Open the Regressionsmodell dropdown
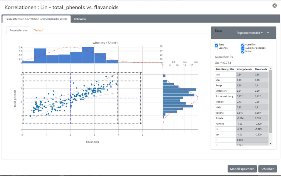The height and width of the screenshot is (176, 281). 249,33
